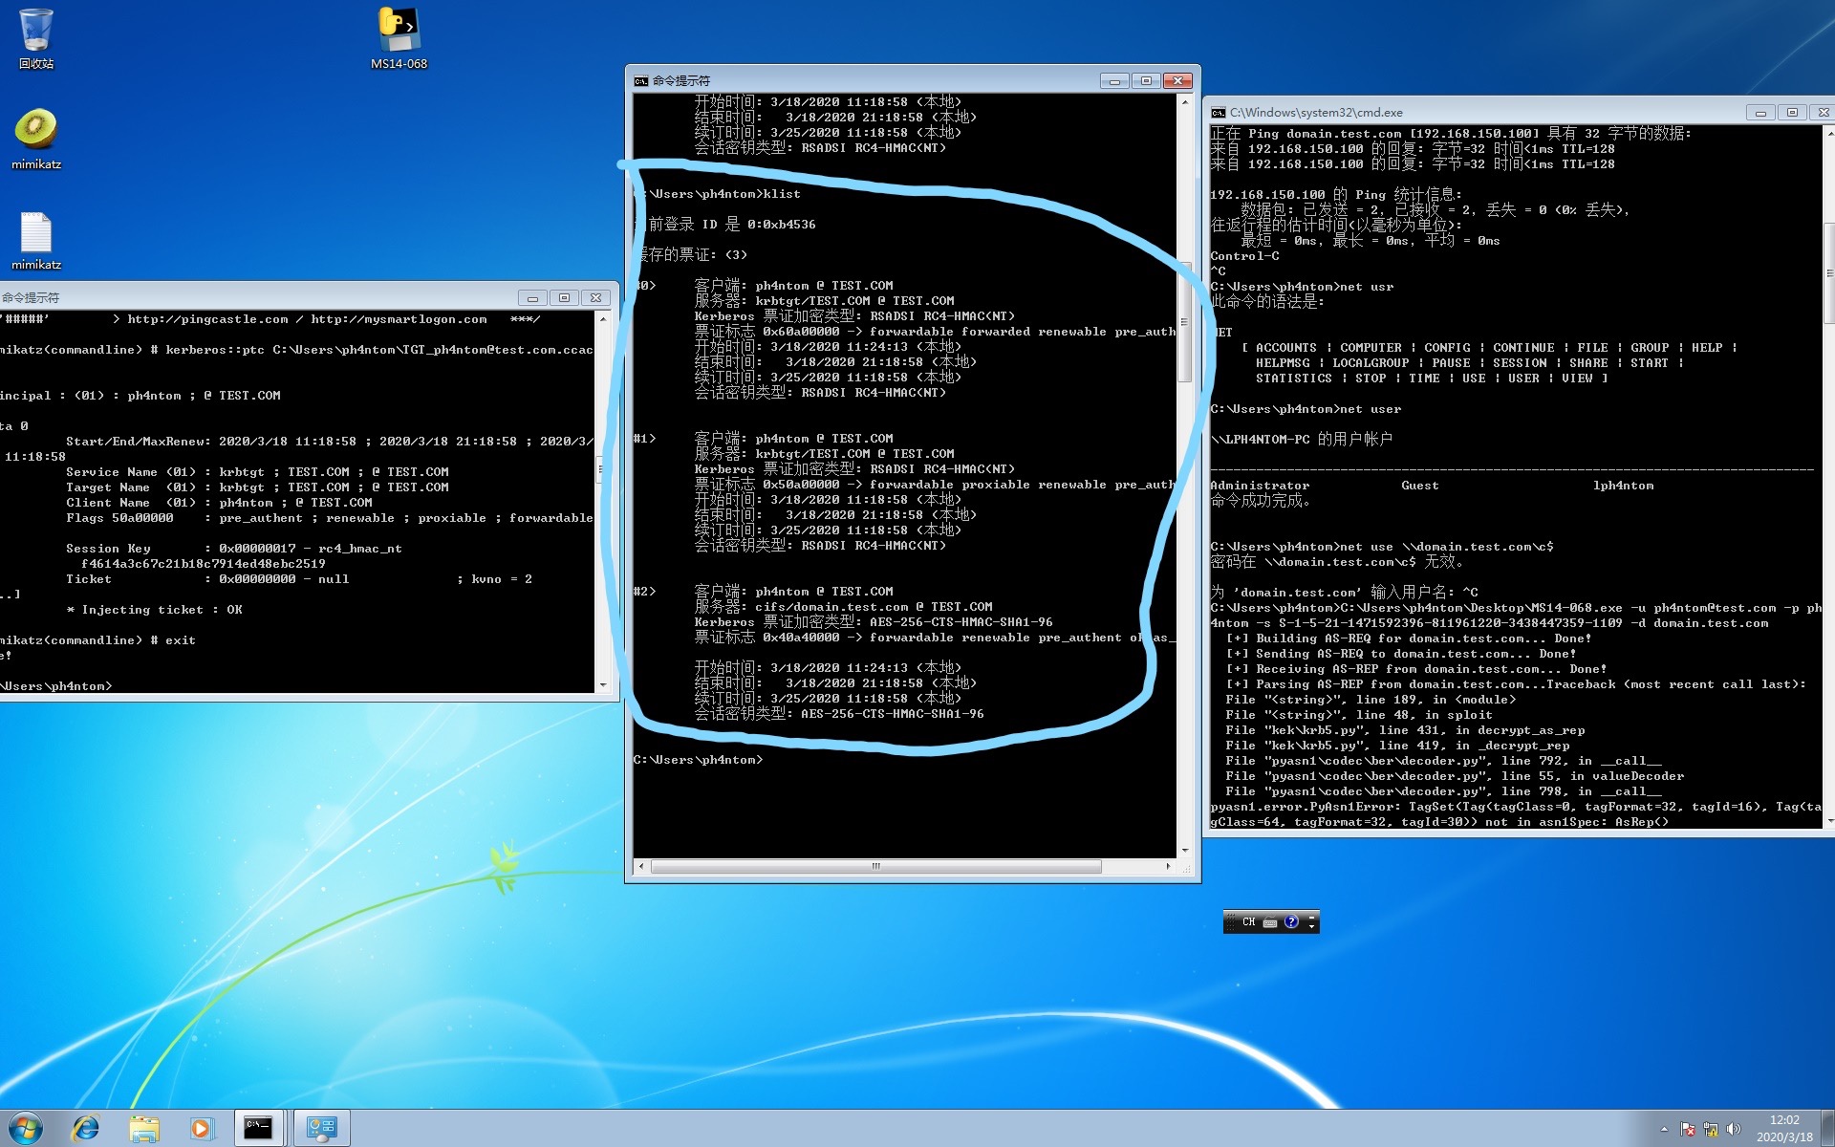
Task: Click the Show desktop strip beside clock
Action: pos(1827,1129)
